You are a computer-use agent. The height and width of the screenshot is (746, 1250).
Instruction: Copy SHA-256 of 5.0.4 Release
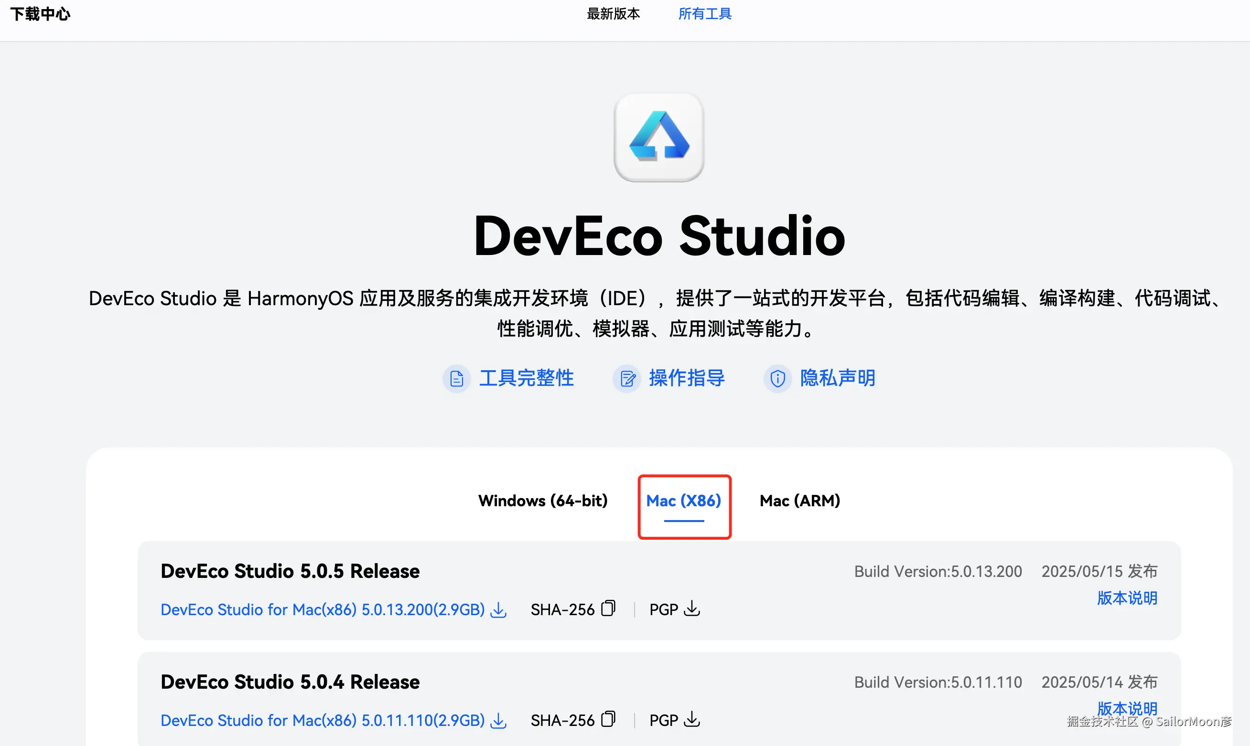coord(608,719)
